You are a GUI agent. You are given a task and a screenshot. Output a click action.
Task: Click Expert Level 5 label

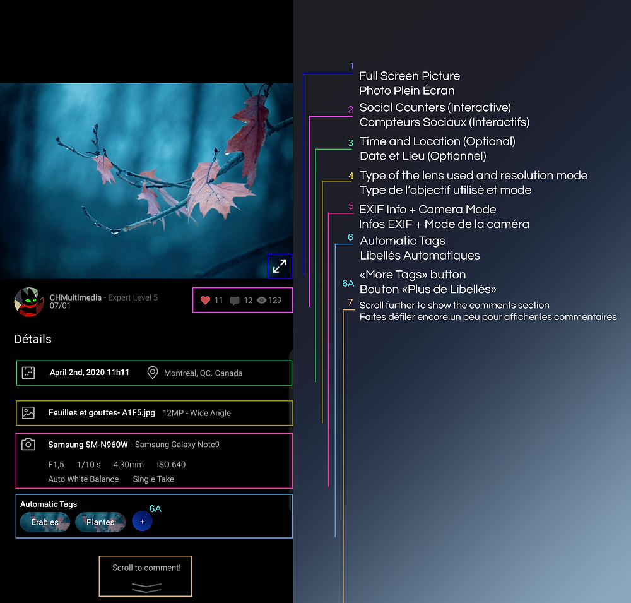click(x=133, y=297)
